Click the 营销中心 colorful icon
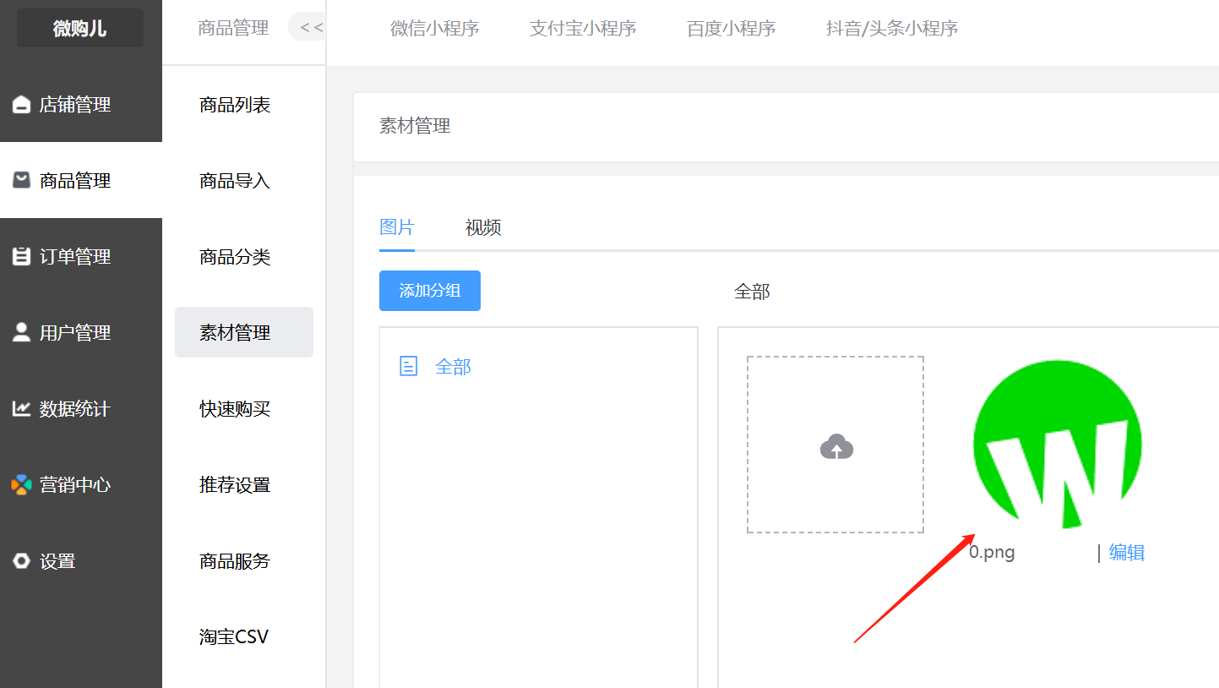 [21, 485]
